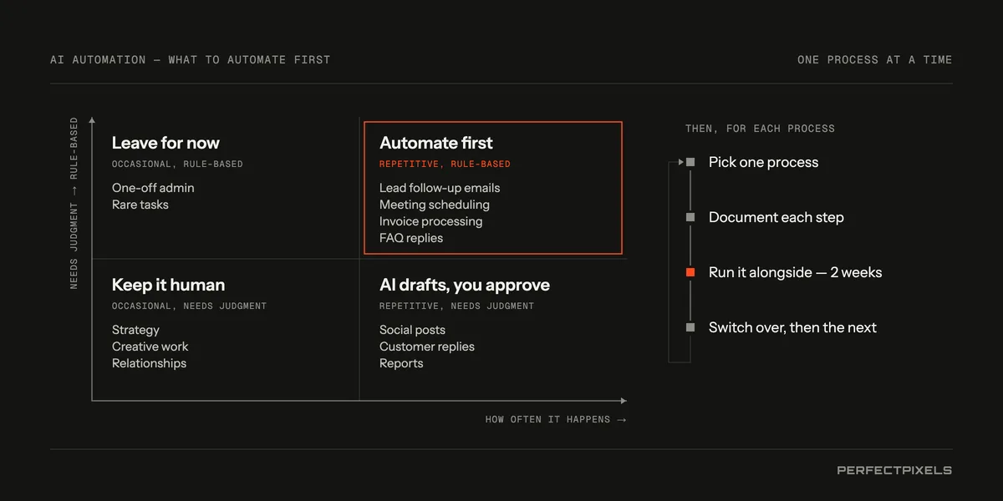Click the "Customer replies" item
This screenshot has width=1003, height=501.
[427, 347]
